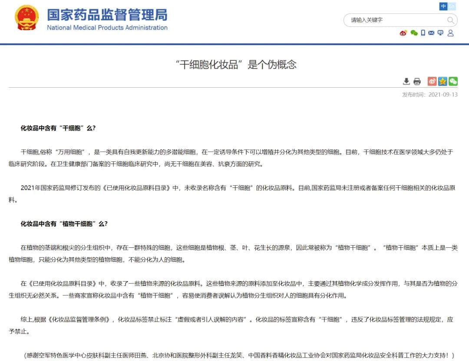
Task: Switch language to 中 (Chinese)
Action: coord(443,6)
